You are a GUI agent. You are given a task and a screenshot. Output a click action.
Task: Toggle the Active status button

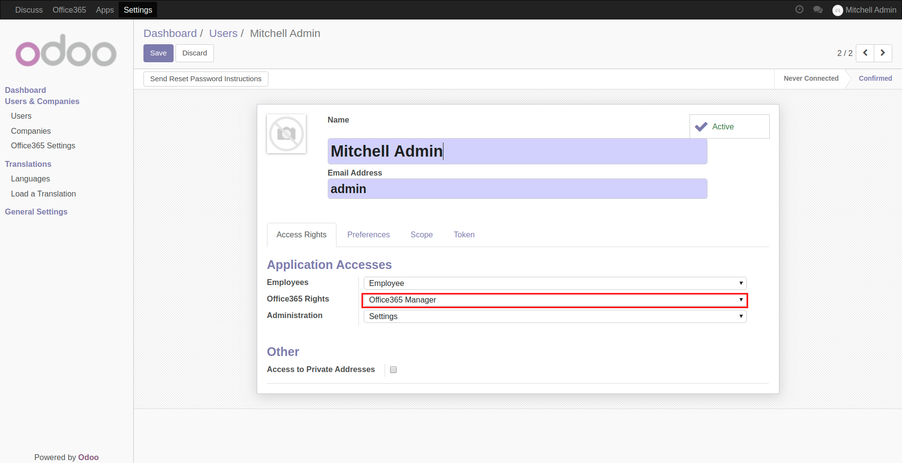(x=729, y=126)
